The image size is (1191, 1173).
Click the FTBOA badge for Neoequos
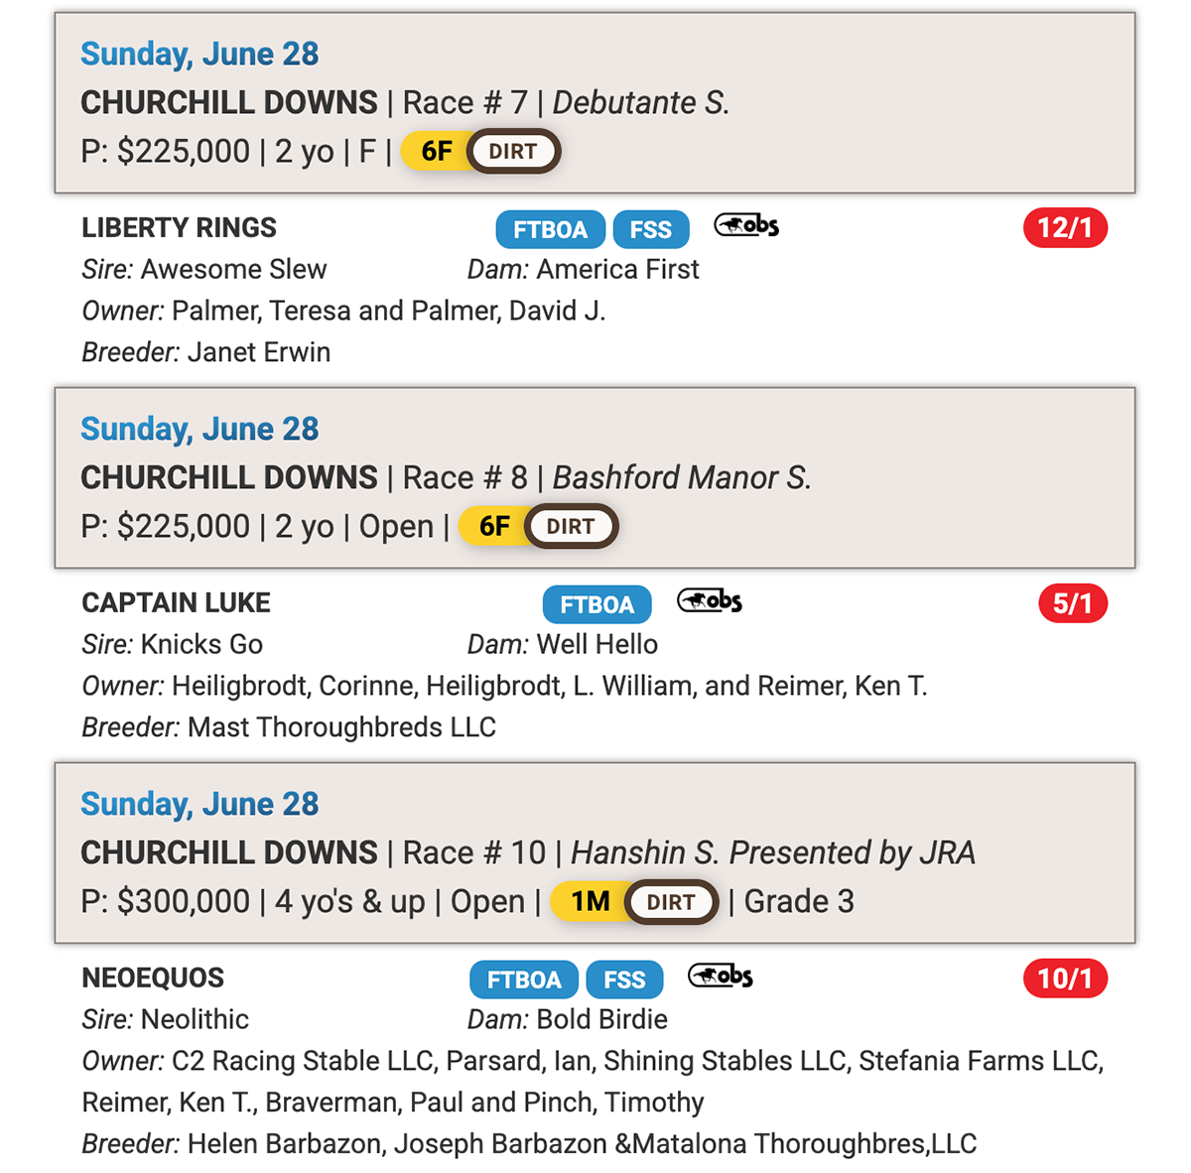[524, 979]
